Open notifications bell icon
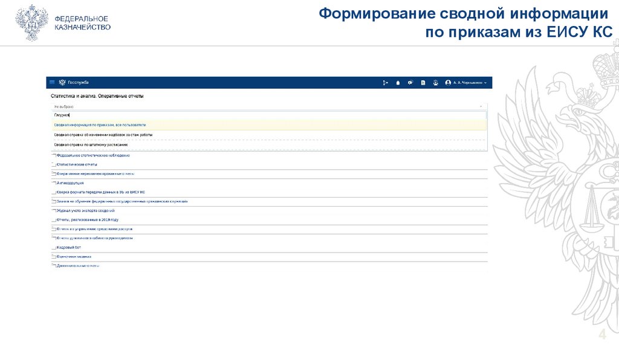Image resolution: width=619 pixels, height=348 pixels. [x=398, y=83]
